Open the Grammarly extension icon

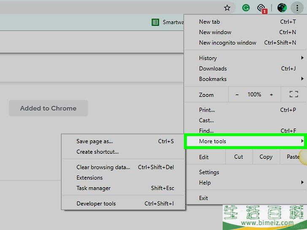(245, 8)
